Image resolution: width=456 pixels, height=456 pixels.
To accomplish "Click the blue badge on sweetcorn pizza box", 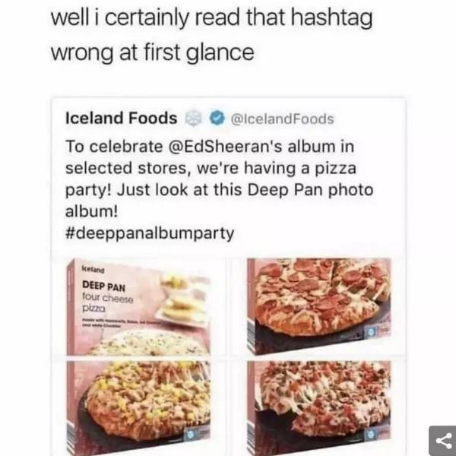I will tap(191, 435).
